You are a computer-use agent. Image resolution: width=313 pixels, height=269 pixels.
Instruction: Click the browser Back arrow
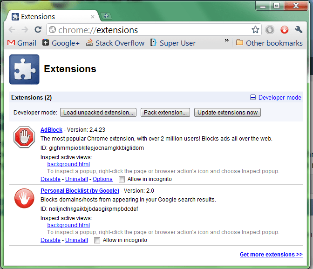coord(12,30)
